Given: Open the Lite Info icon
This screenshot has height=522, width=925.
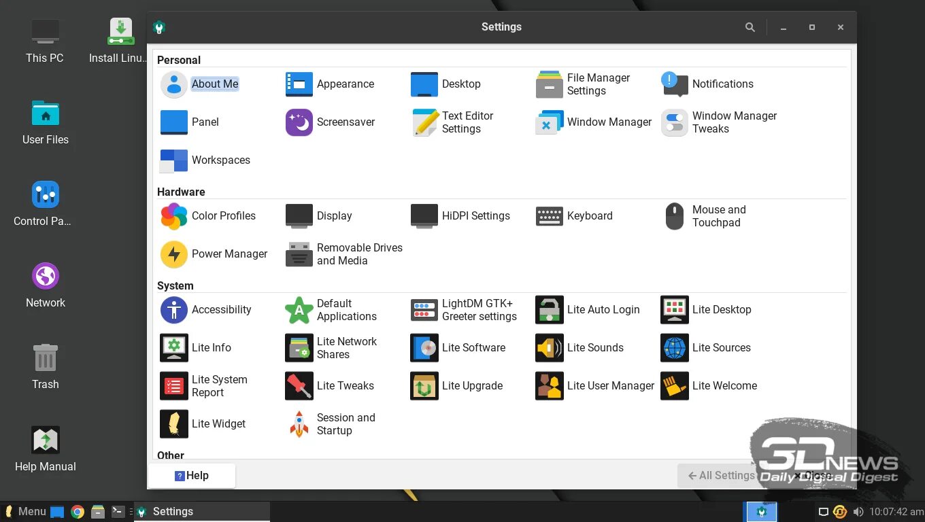Looking at the screenshot, I should [x=174, y=348].
